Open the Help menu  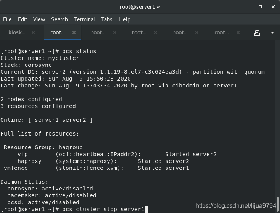124,19
